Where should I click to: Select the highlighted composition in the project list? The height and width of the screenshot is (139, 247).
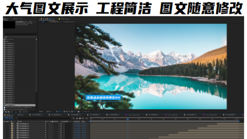coord(19,105)
